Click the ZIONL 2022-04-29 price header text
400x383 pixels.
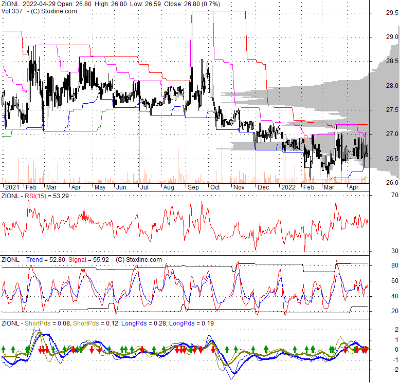[x=111, y=4]
